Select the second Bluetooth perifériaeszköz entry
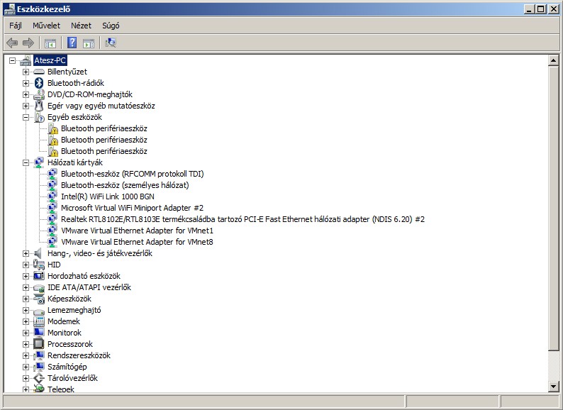563x410 pixels. [104, 140]
